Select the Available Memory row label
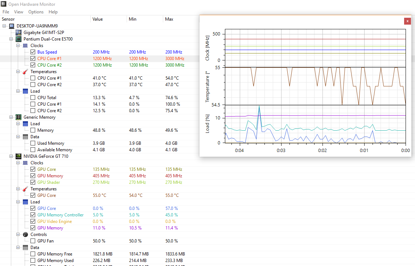 (x=55, y=150)
